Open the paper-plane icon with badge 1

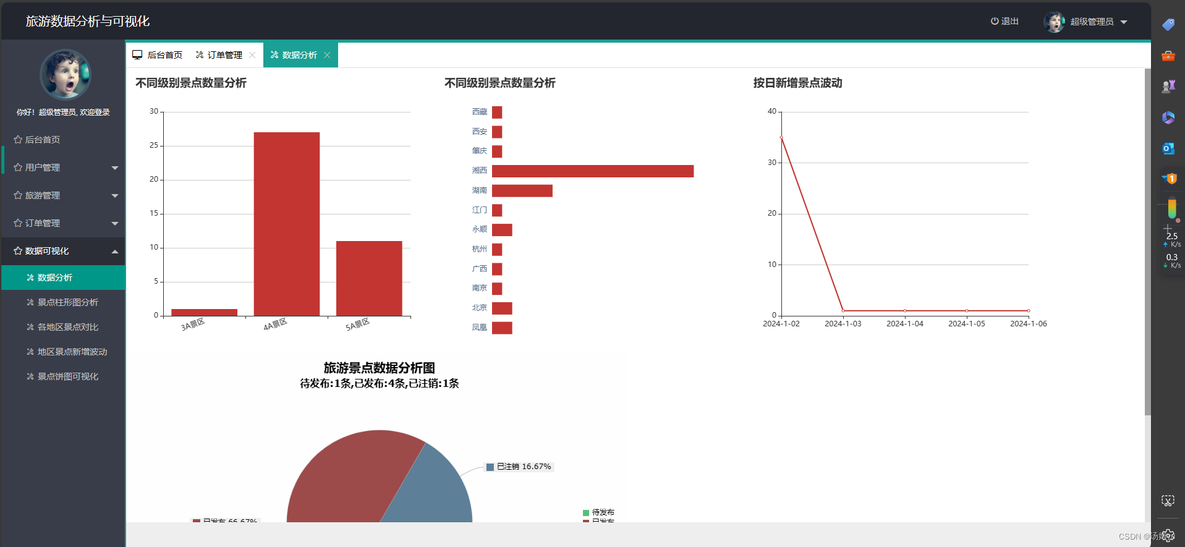(x=1168, y=179)
